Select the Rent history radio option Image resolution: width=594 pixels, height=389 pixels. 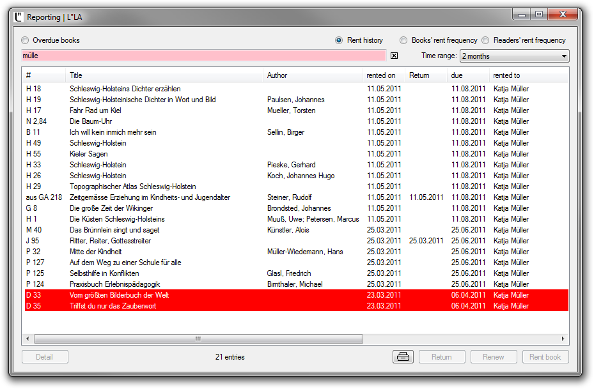pos(340,40)
